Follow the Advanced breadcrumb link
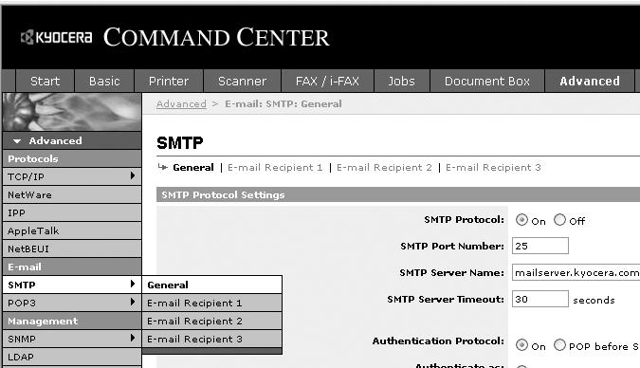640x368 pixels. pyautogui.click(x=181, y=104)
